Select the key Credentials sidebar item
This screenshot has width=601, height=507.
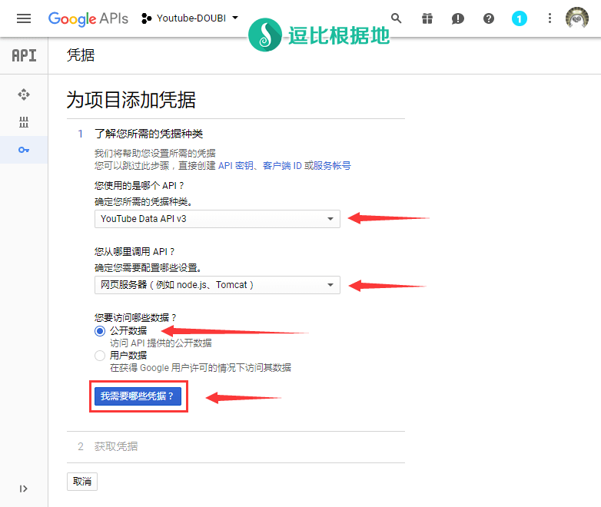pyautogui.click(x=24, y=150)
